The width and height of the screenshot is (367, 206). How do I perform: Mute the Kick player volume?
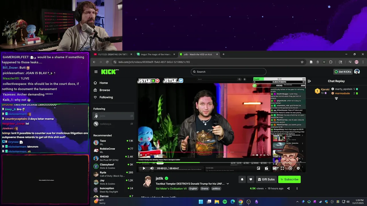(152, 168)
